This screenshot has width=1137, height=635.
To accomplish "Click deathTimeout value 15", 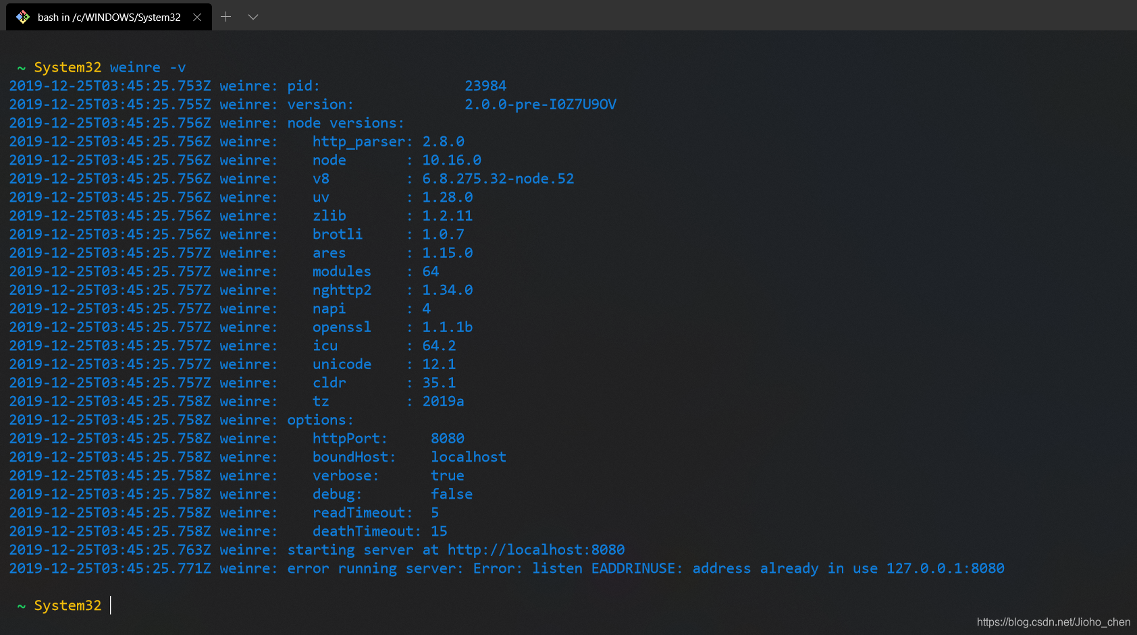I will click(x=440, y=531).
